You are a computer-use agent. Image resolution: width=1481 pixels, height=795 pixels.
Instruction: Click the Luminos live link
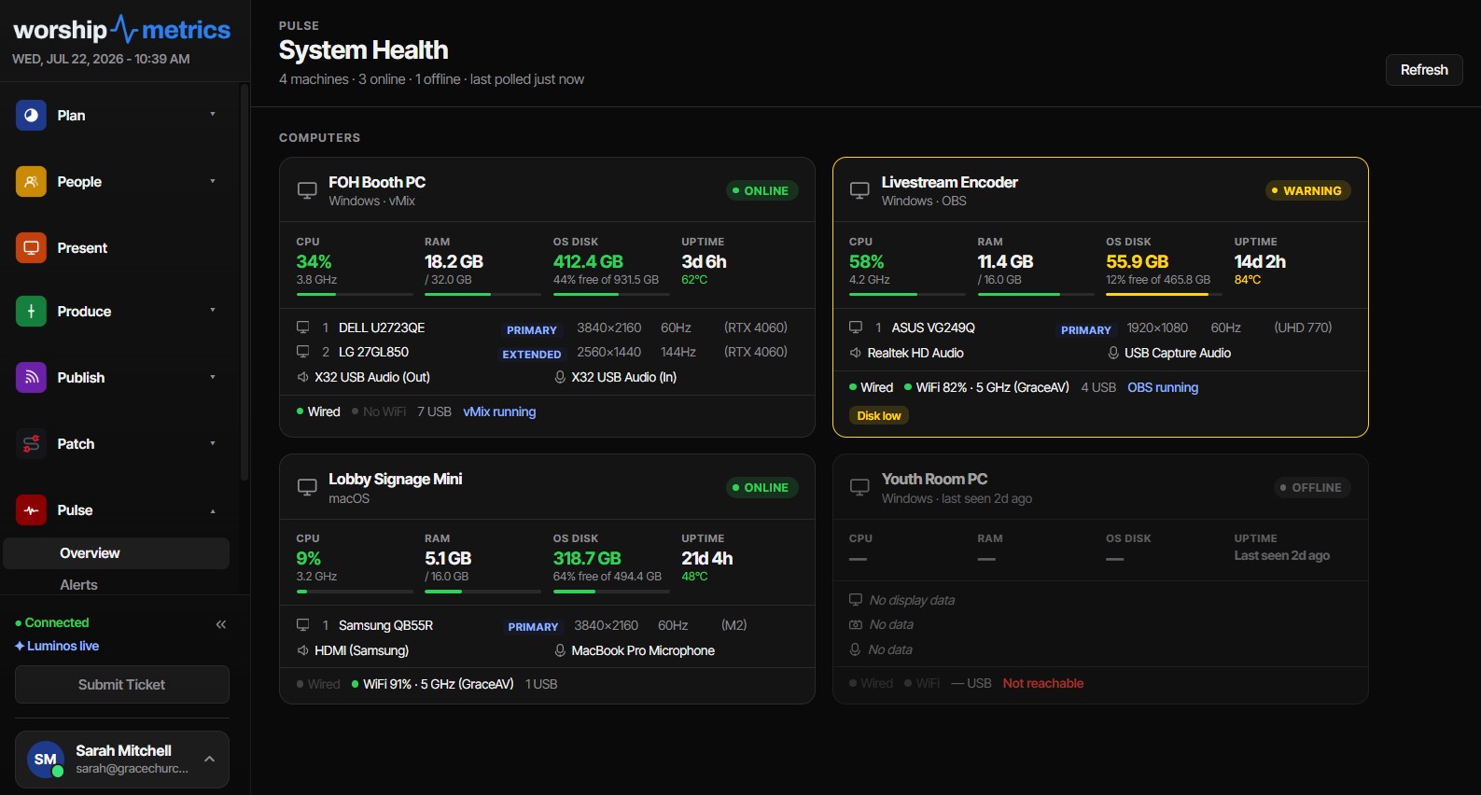pos(57,646)
